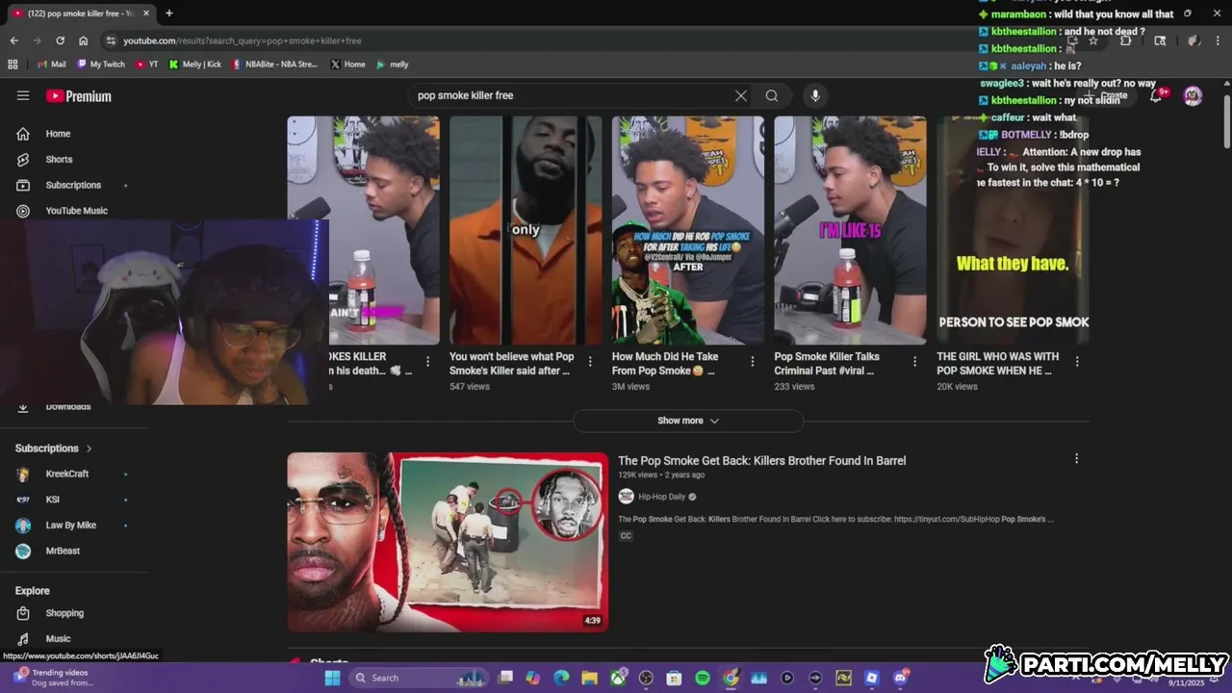Click the YouTube Premium logo
Viewport: 1232px width, 693px height.
[78, 96]
